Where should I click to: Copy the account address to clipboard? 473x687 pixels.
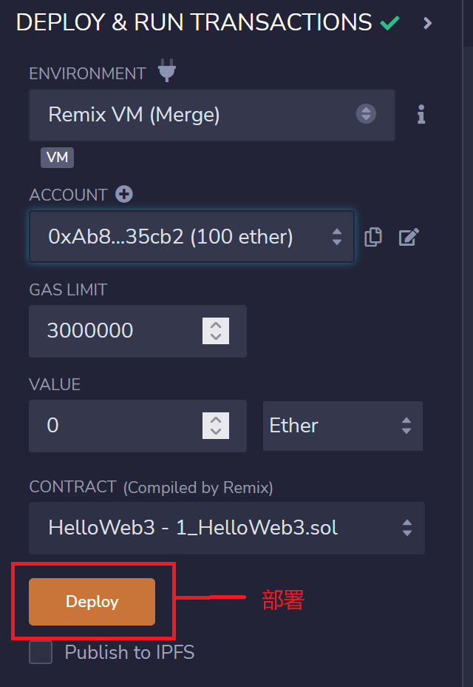point(373,237)
